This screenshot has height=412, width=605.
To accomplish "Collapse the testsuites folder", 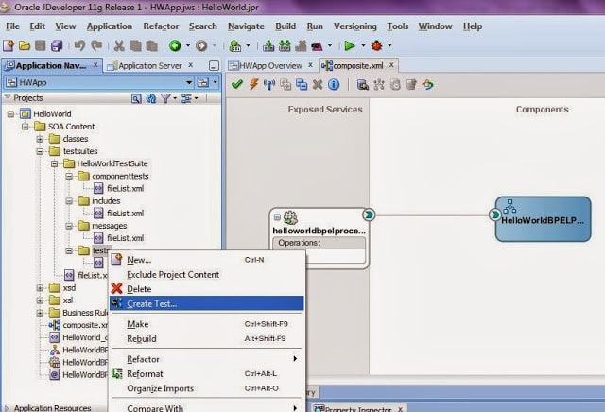I will pos(40,151).
